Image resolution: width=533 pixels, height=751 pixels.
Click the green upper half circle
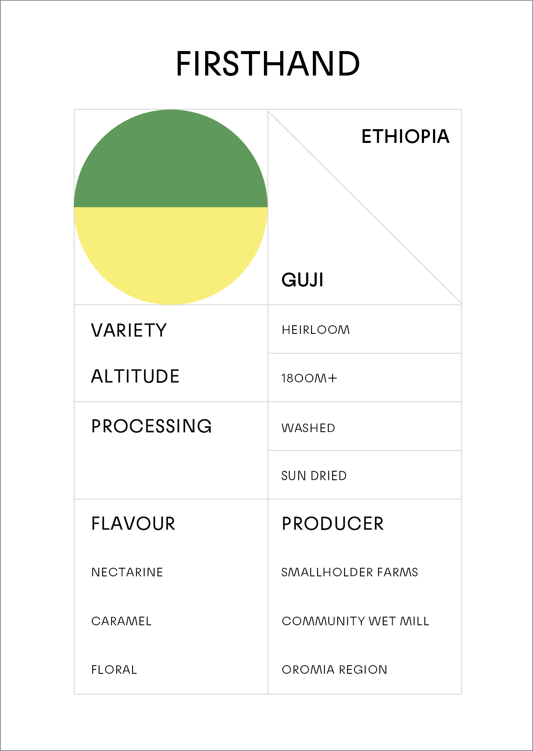pos(171,163)
